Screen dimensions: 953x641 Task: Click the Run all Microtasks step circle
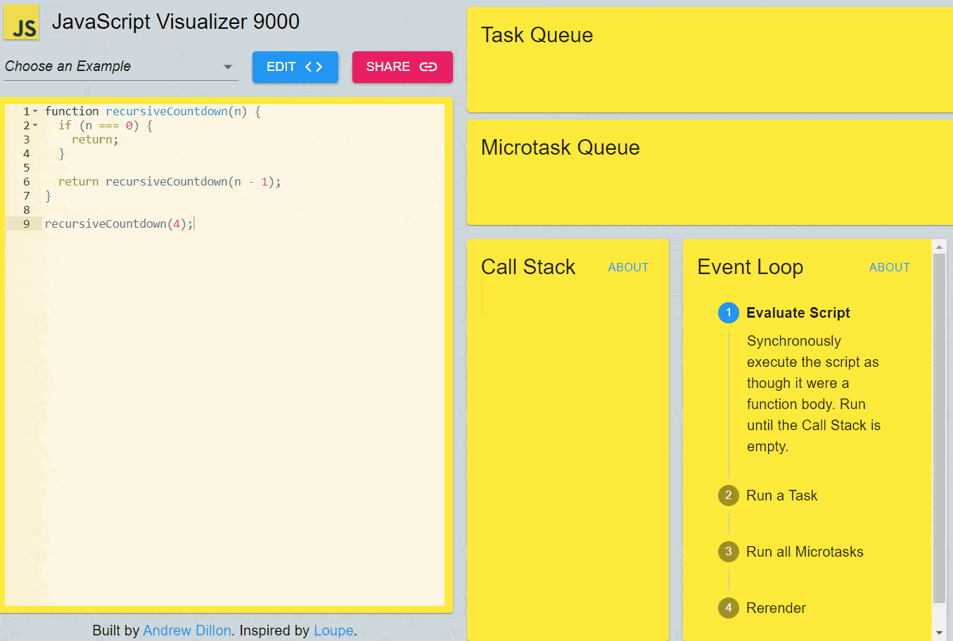[x=729, y=552]
